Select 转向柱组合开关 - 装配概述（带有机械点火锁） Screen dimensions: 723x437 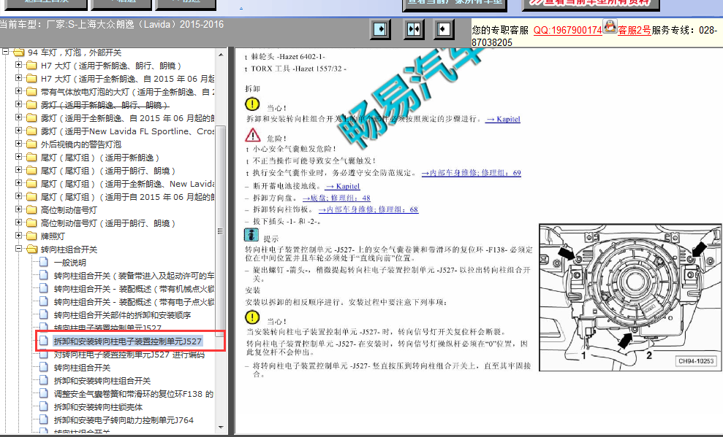(134, 289)
